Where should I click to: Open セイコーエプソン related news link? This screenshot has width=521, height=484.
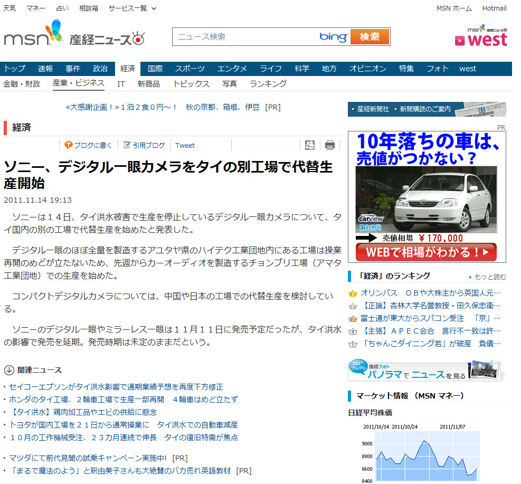click(116, 387)
